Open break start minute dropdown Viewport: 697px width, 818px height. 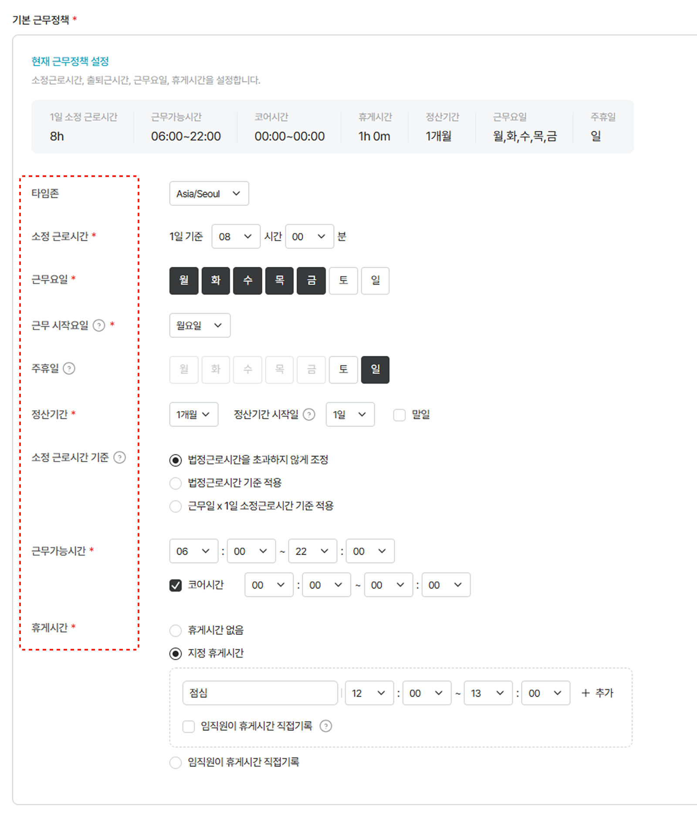click(427, 693)
